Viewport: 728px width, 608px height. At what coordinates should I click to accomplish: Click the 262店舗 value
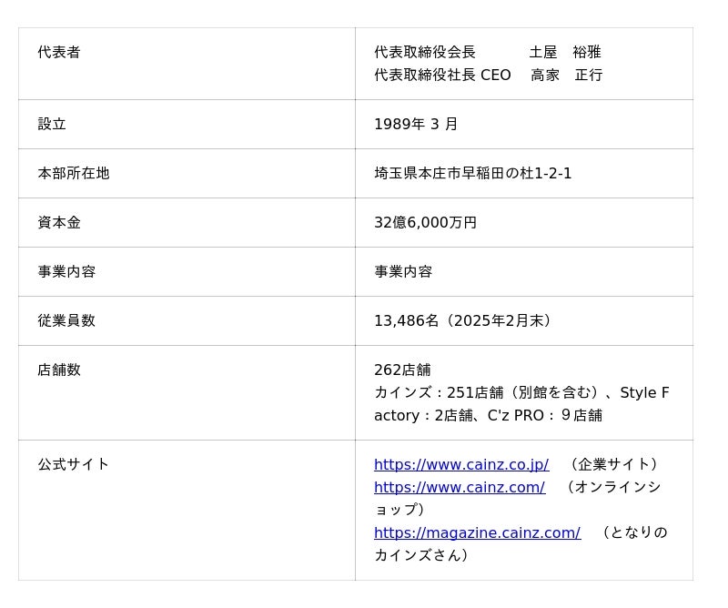(x=402, y=370)
